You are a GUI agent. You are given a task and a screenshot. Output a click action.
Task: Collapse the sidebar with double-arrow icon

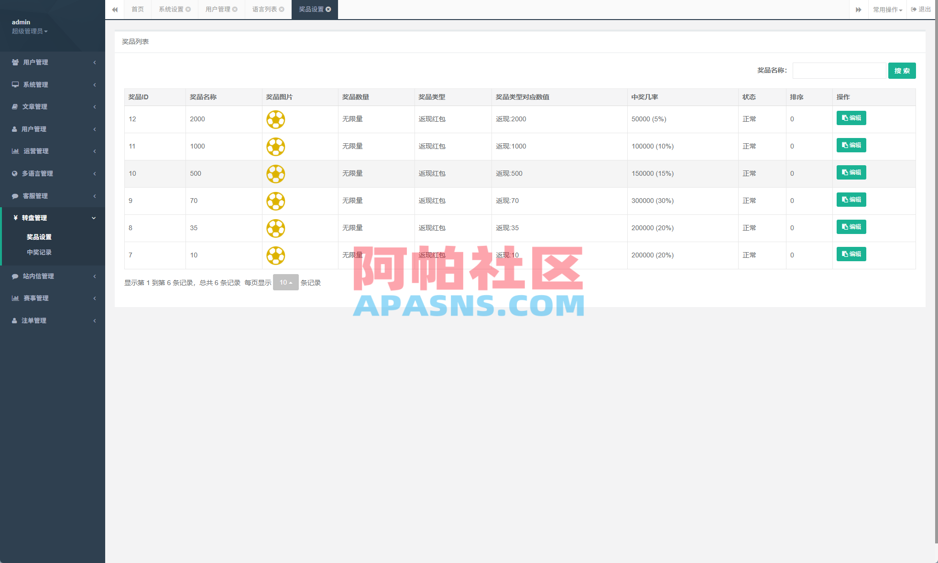[115, 10]
